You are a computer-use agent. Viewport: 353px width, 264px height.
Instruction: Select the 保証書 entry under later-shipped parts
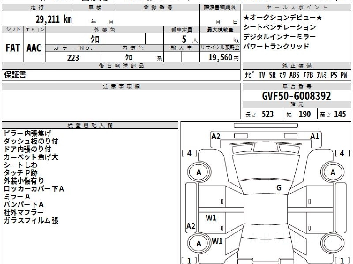click(15, 75)
